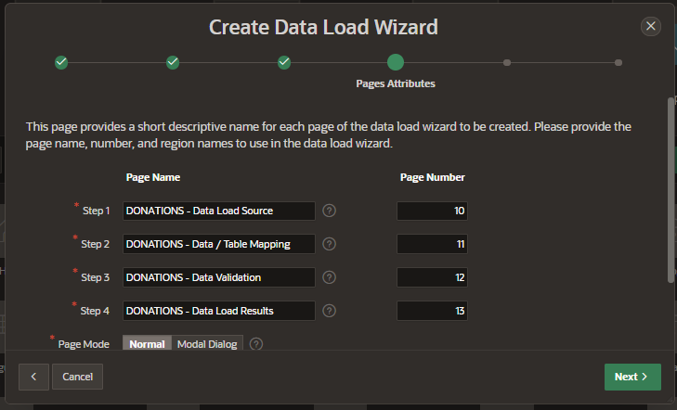The width and height of the screenshot is (677, 410).
Task: Go back to previous wizard step
Action: [x=33, y=377]
